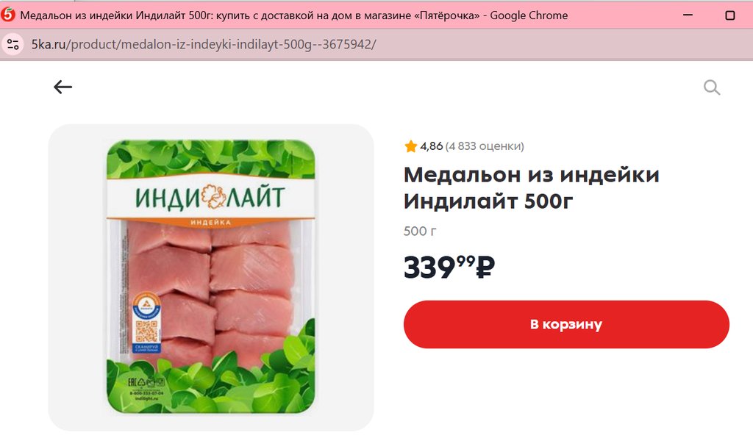Click the 339.99 ₽ price
Viewport: 753px width, 438px height.
coord(449,267)
